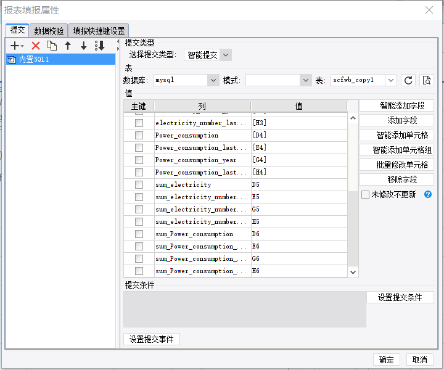Check primary key for Power_consumption row
The image size is (444, 370).
tap(139, 135)
